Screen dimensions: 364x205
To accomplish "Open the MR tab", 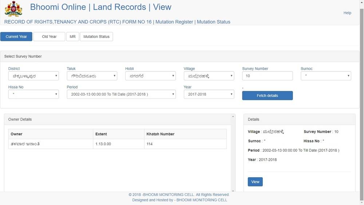I will pos(73,36).
